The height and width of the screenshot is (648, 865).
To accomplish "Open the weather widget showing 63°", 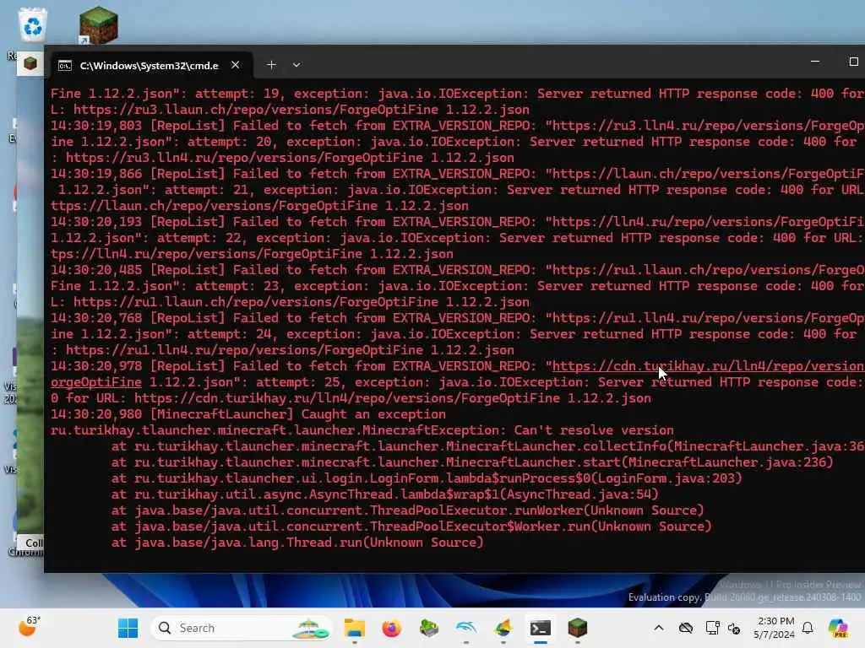I will click(29, 627).
